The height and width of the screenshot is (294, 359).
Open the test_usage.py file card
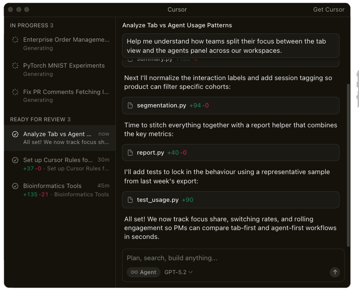click(231, 200)
